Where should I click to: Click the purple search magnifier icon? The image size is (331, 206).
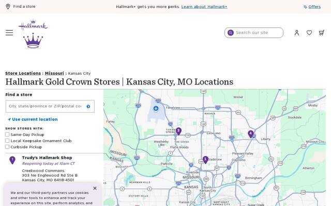click(231, 32)
